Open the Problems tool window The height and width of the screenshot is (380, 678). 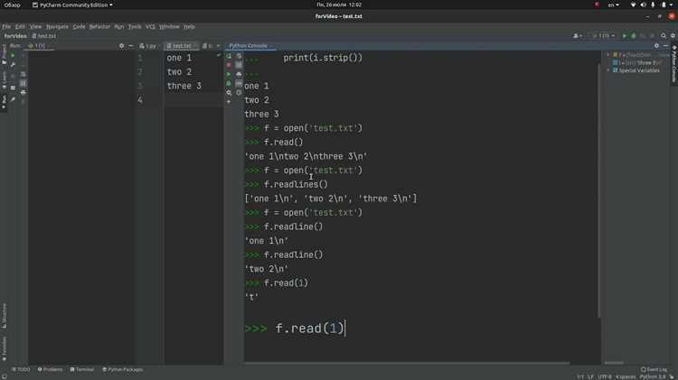click(50, 370)
